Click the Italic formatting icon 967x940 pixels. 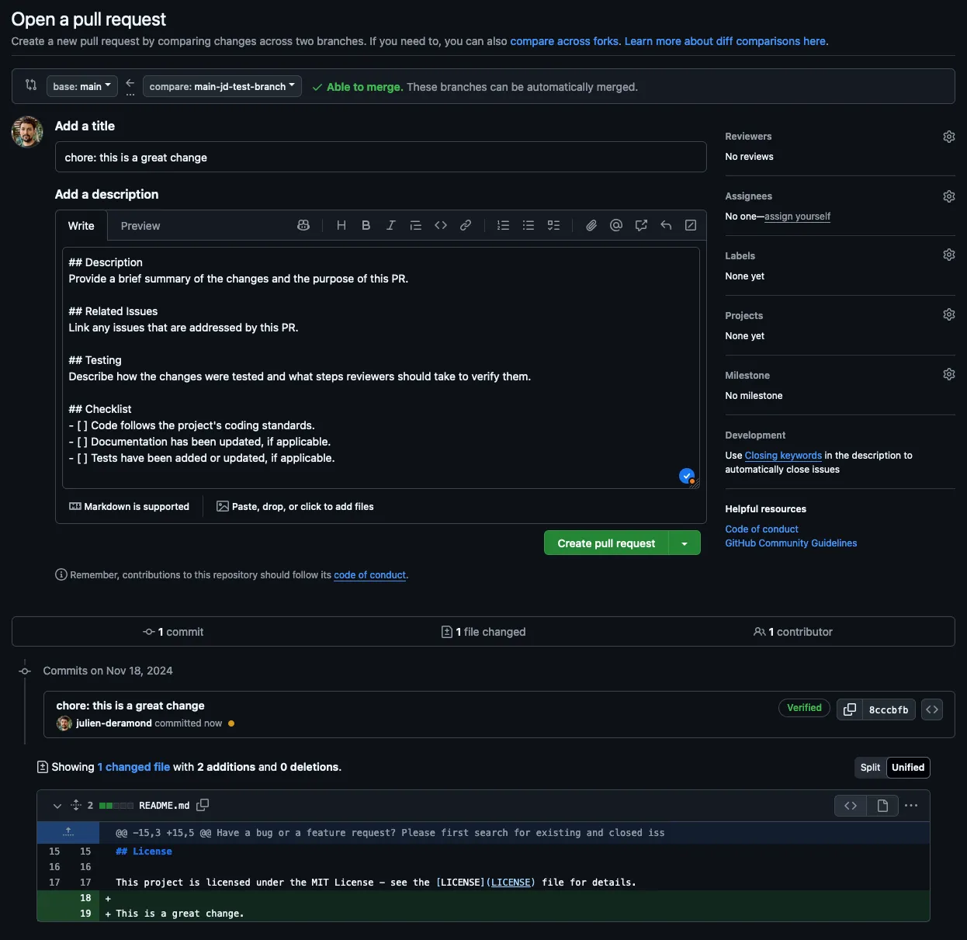(390, 225)
